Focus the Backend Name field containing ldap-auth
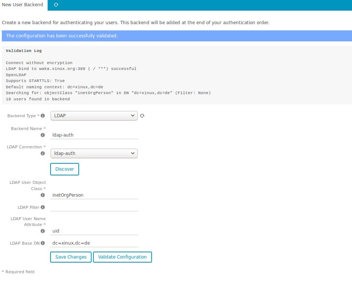352x297 pixels. (x=94, y=135)
